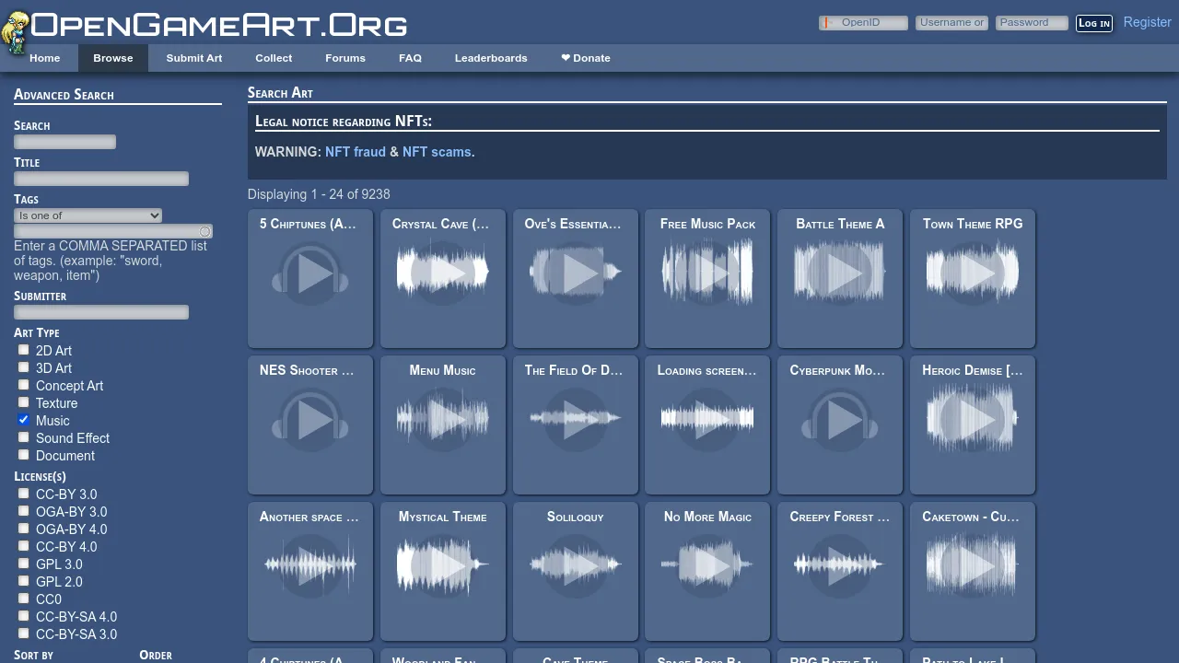This screenshot has height=663, width=1179.
Task: Uncheck the Music art type filter
Action: pos(23,419)
